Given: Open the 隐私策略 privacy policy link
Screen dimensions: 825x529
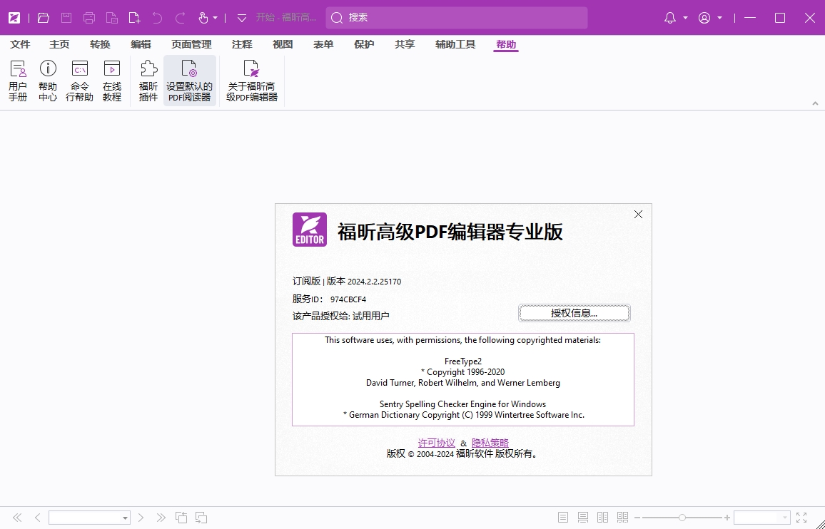Looking at the screenshot, I should [490, 443].
